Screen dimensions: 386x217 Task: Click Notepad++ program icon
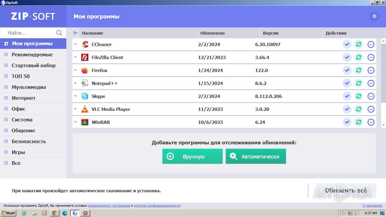click(85, 83)
